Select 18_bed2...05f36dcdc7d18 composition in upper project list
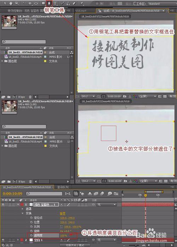 (x=25, y=52)
